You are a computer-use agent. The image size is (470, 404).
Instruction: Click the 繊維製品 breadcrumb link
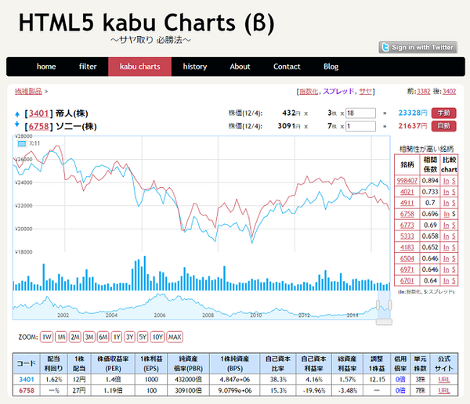pos(28,92)
